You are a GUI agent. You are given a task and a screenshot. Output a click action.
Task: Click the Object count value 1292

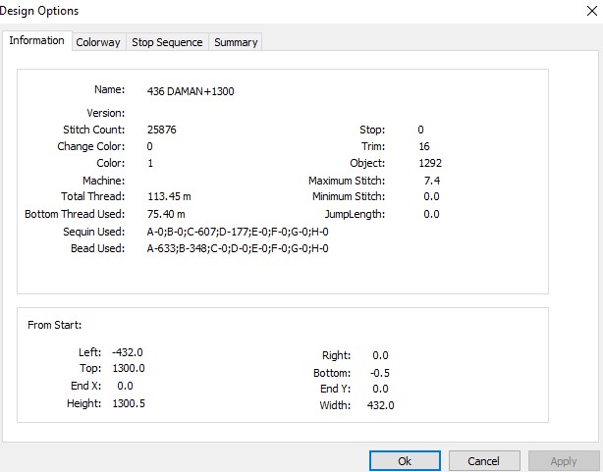pos(430,163)
